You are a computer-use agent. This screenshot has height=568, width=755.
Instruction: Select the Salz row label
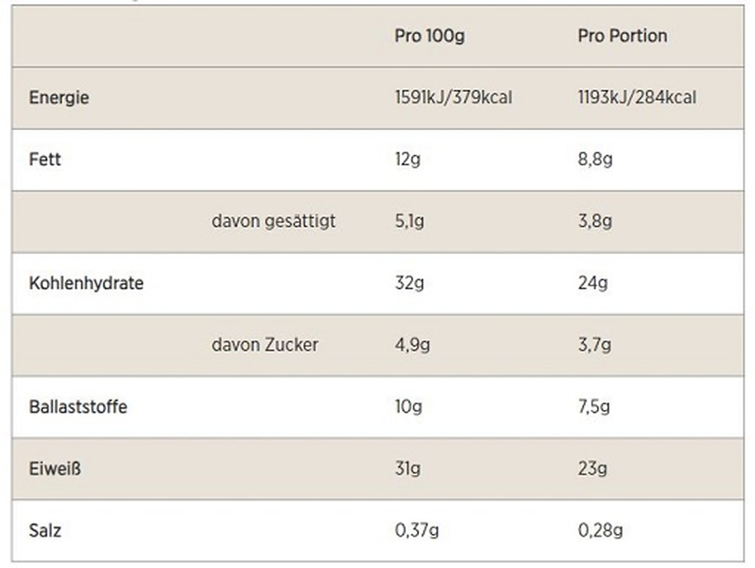(45, 530)
